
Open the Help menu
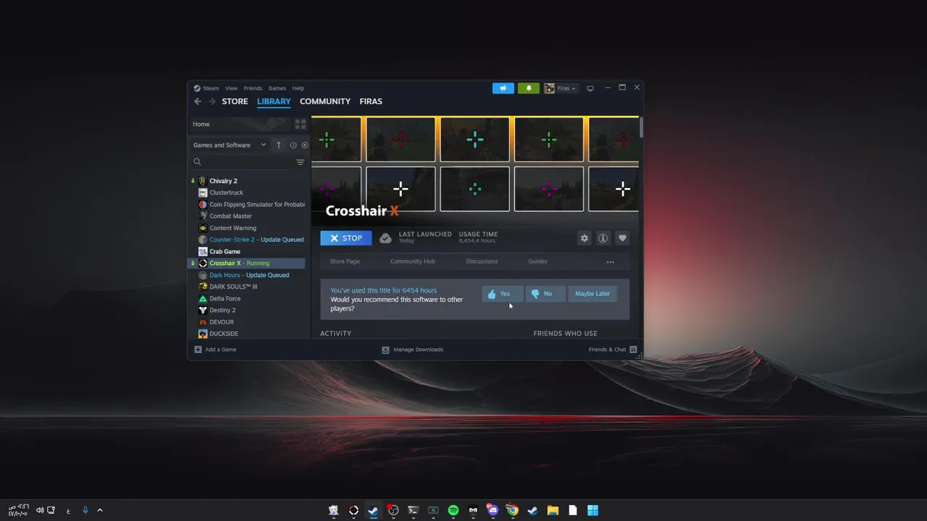[x=298, y=88]
